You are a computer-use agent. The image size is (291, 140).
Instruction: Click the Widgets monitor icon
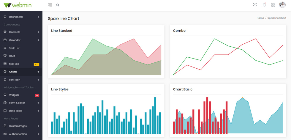pos(5,95)
